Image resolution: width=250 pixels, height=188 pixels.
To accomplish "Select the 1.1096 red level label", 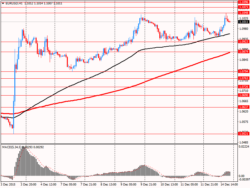I will point(244,2).
